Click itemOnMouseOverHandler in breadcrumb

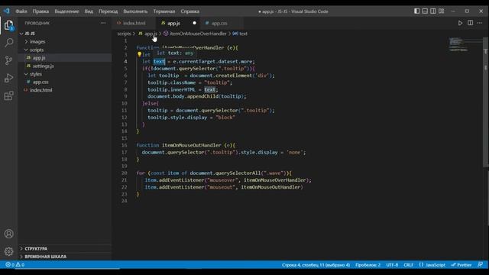coord(198,34)
